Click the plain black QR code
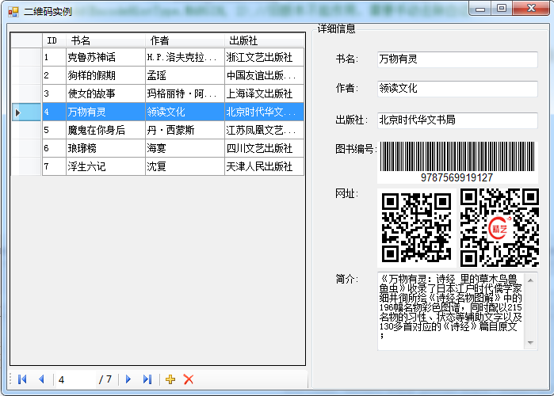The width and height of the screenshot is (554, 396). point(416,227)
